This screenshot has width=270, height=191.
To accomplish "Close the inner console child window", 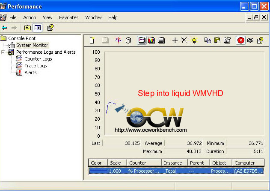I will tap(264, 17).
